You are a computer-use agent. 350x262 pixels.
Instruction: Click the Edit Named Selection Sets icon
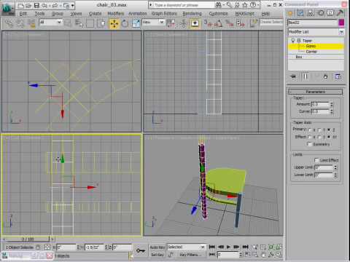point(254,23)
